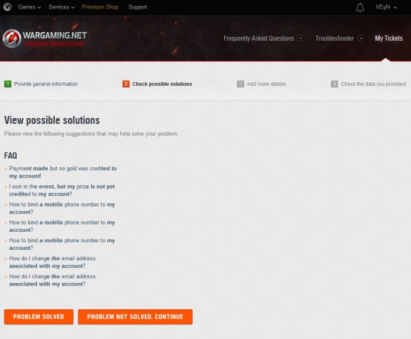This screenshot has width=411, height=339.
Task: Open 'Payment made but no gold' FAQ link
Action: (62, 172)
